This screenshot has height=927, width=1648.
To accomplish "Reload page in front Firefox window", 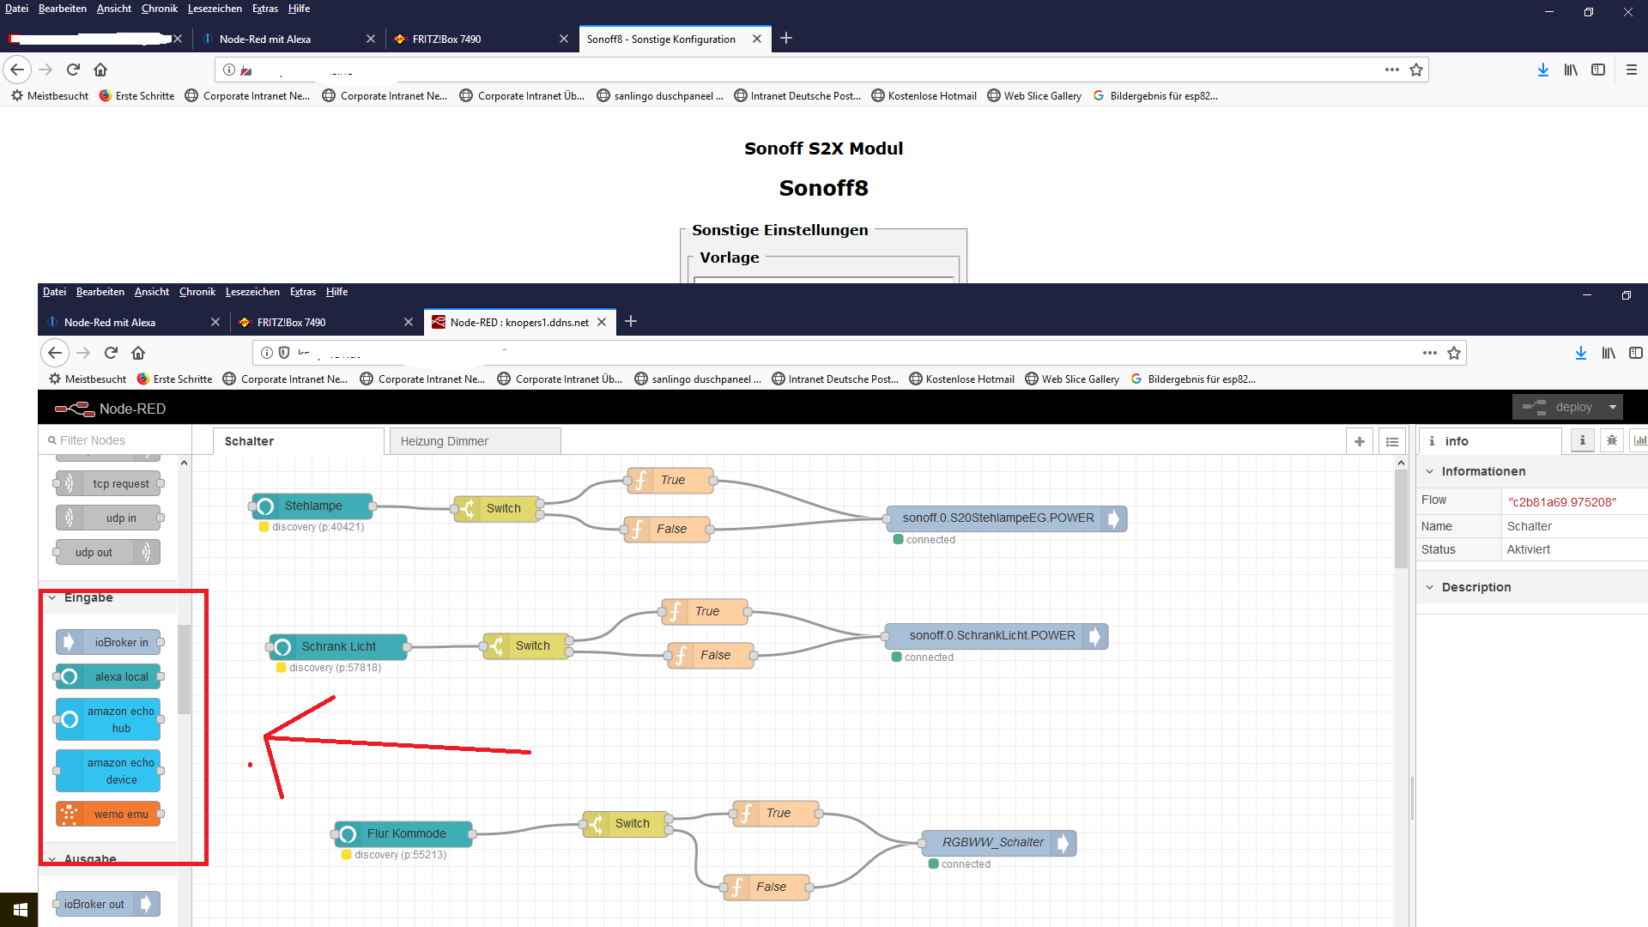I will [x=111, y=353].
